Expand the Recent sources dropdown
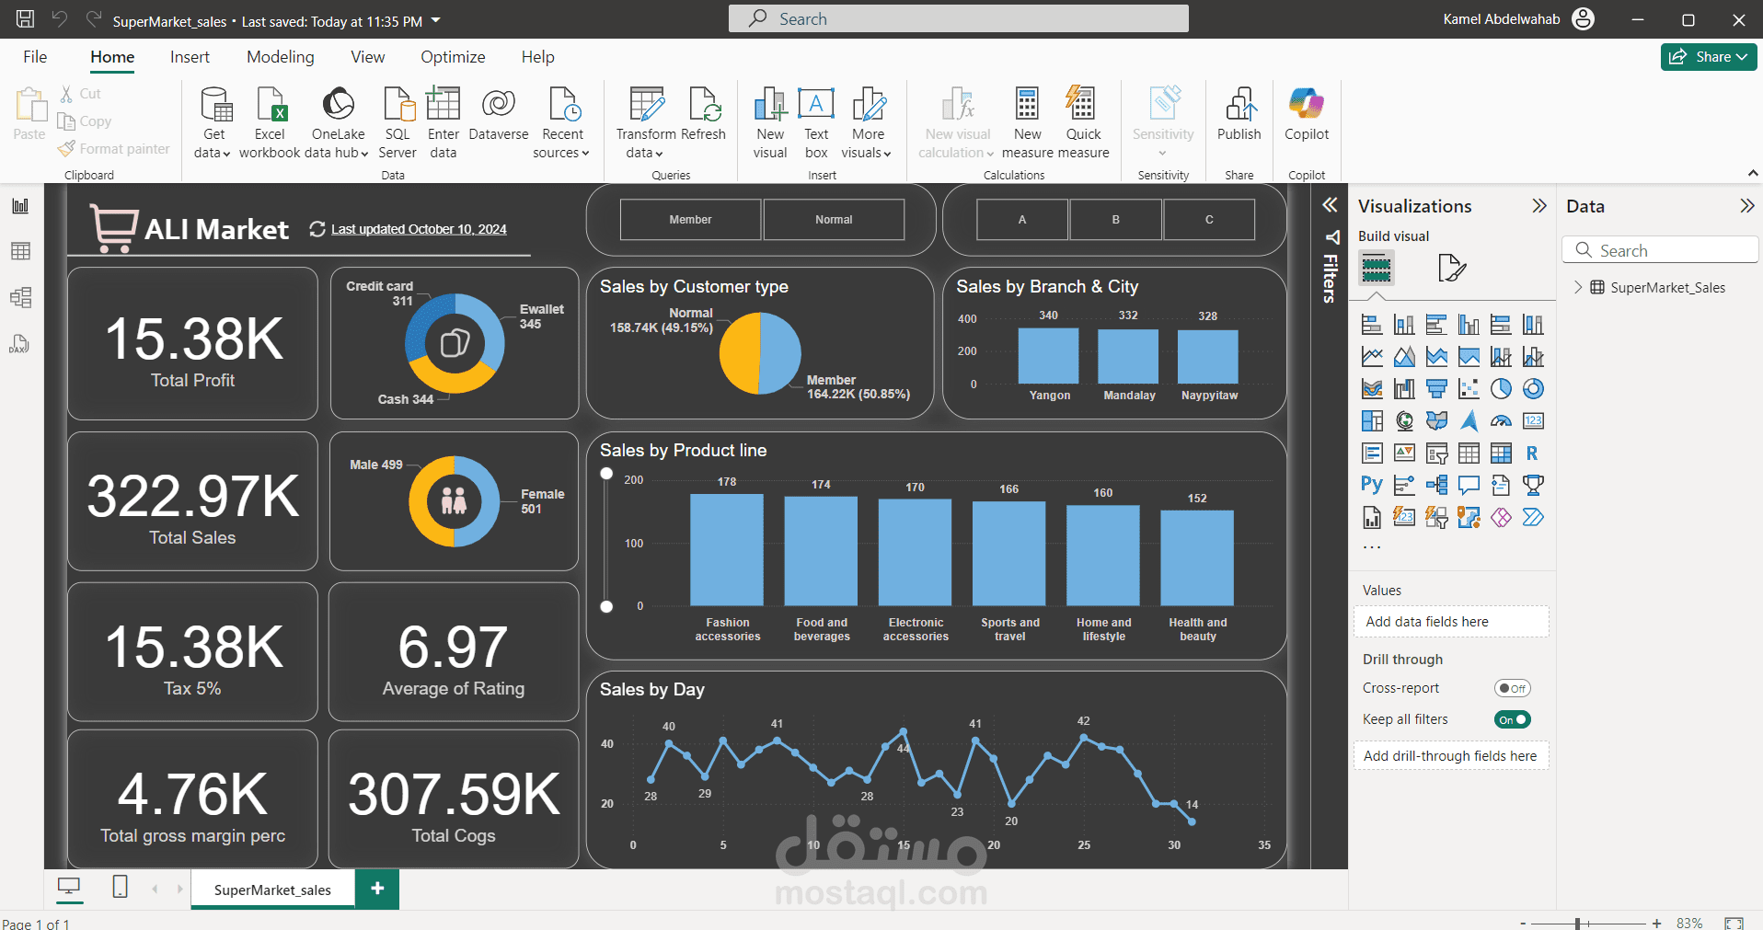The height and width of the screenshot is (930, 1763). (561, 123)
